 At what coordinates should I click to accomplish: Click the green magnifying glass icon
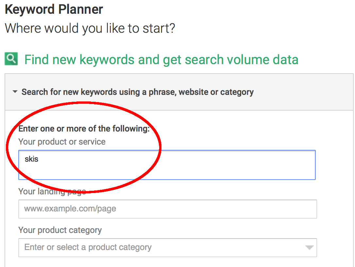[x=11, y=59]
